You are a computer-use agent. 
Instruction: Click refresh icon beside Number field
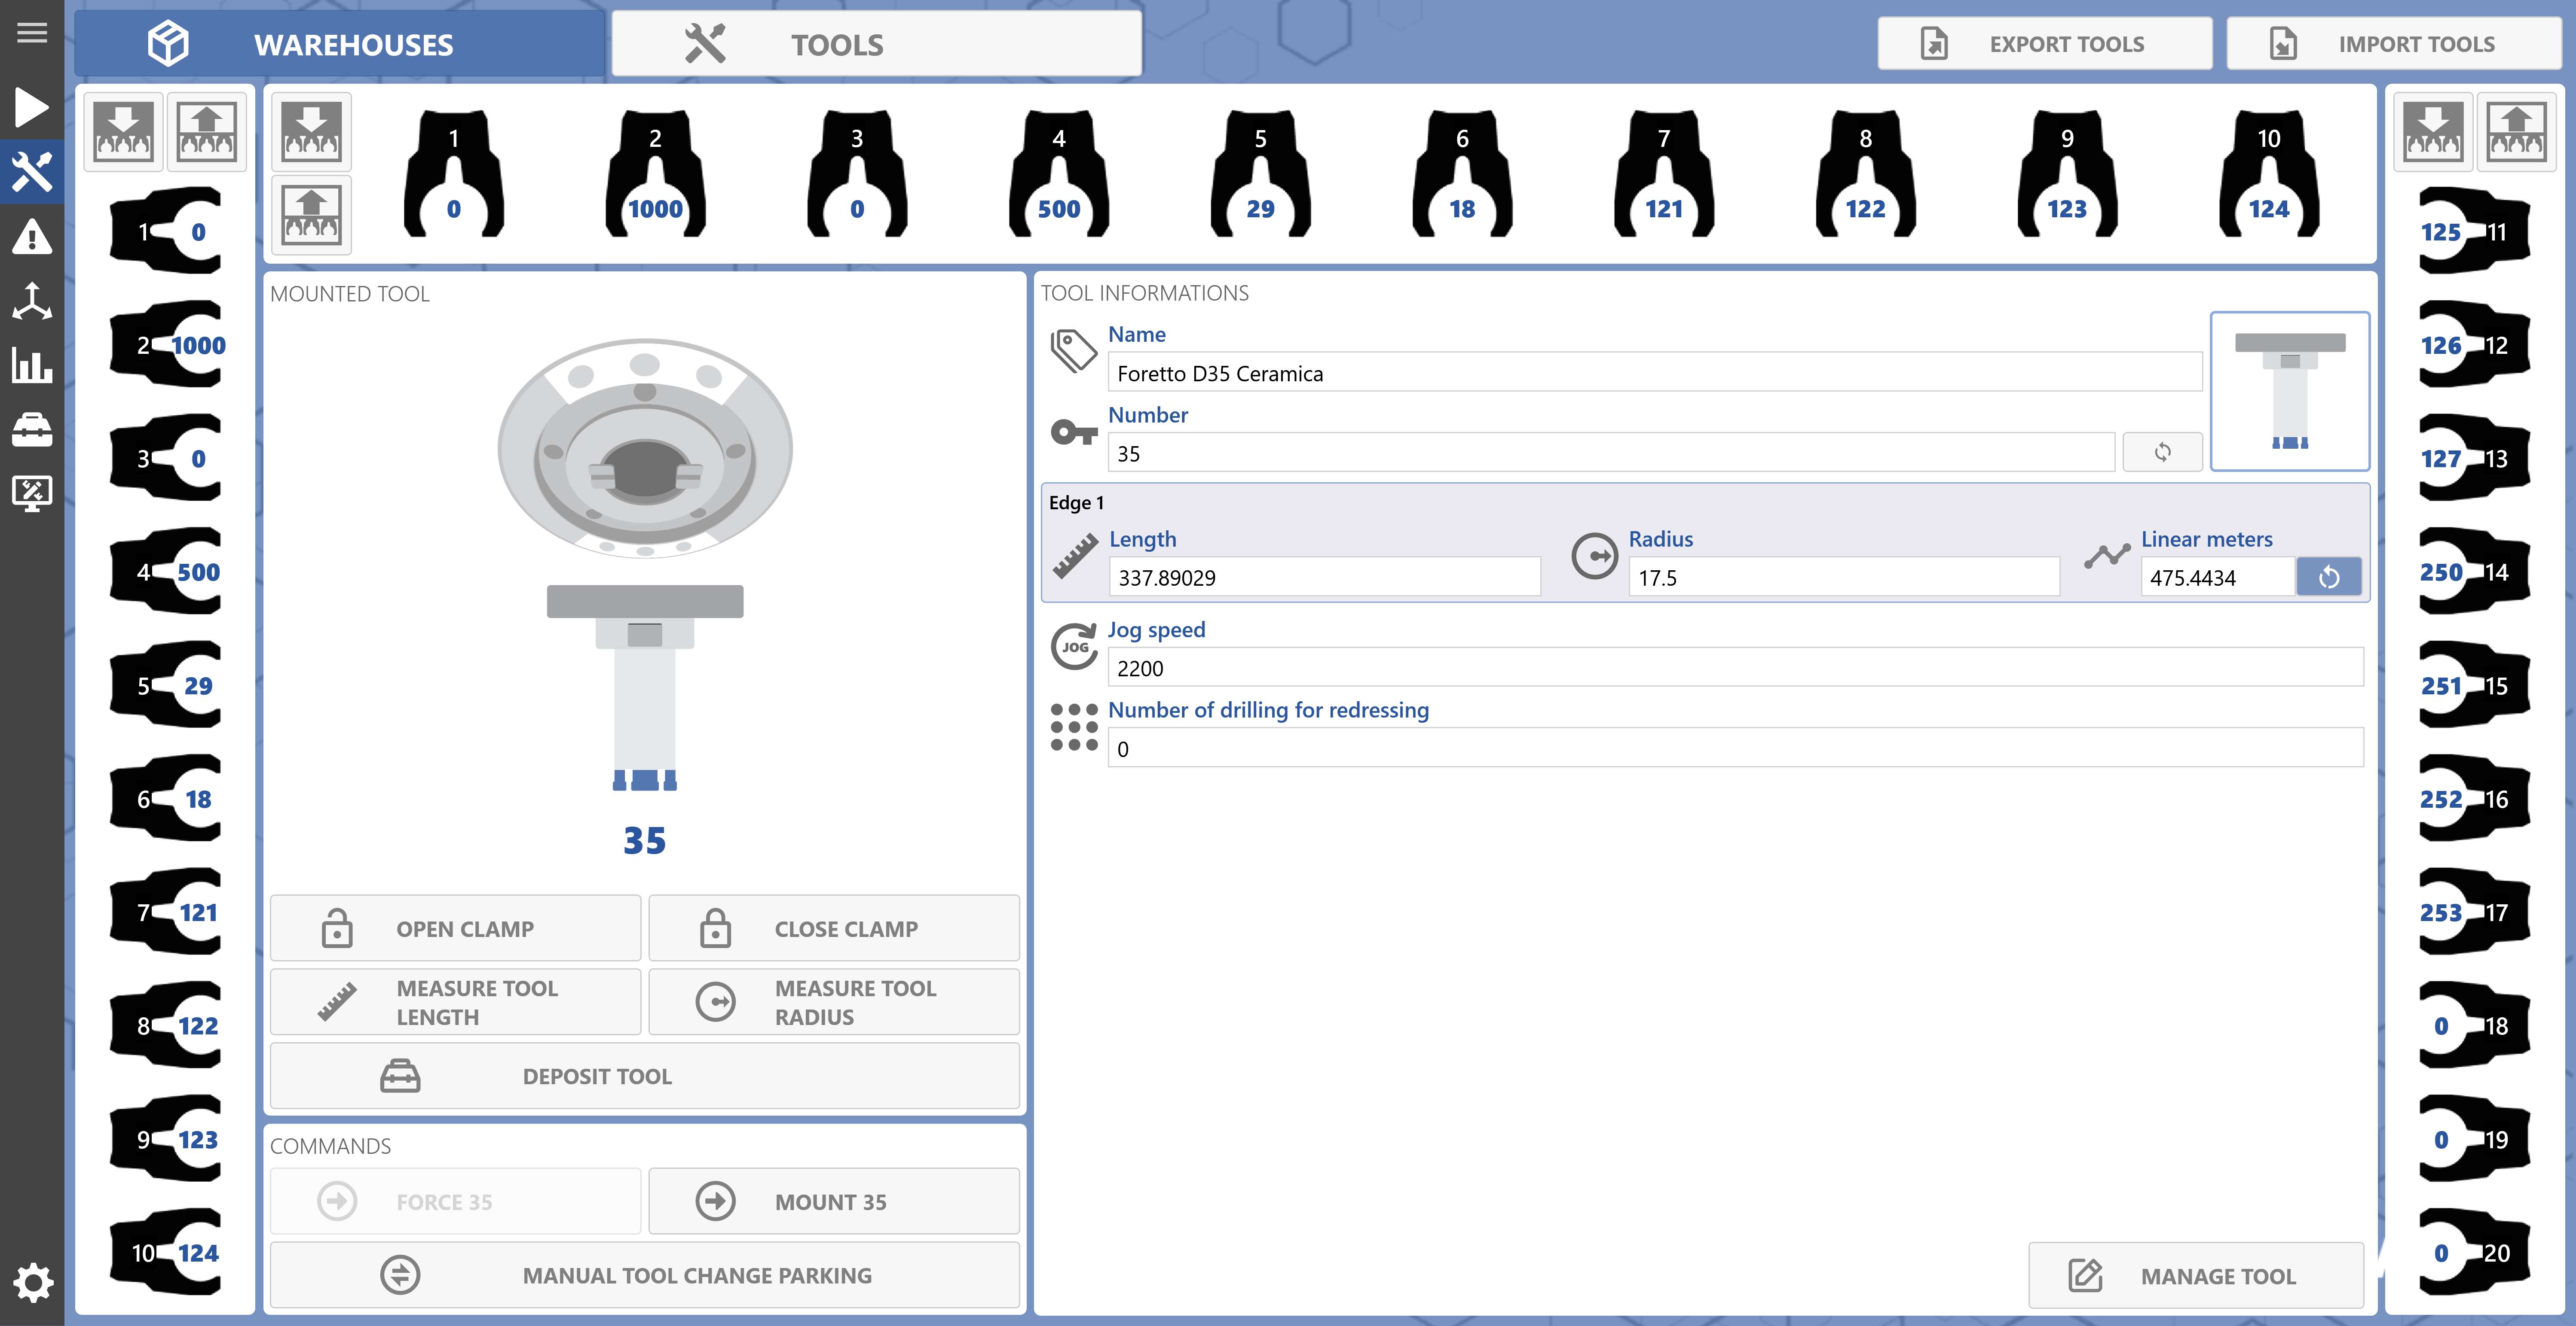[x=2162, y=452]
